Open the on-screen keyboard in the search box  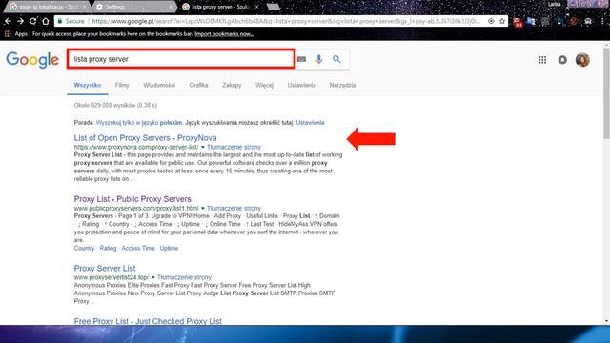[301, 59]
